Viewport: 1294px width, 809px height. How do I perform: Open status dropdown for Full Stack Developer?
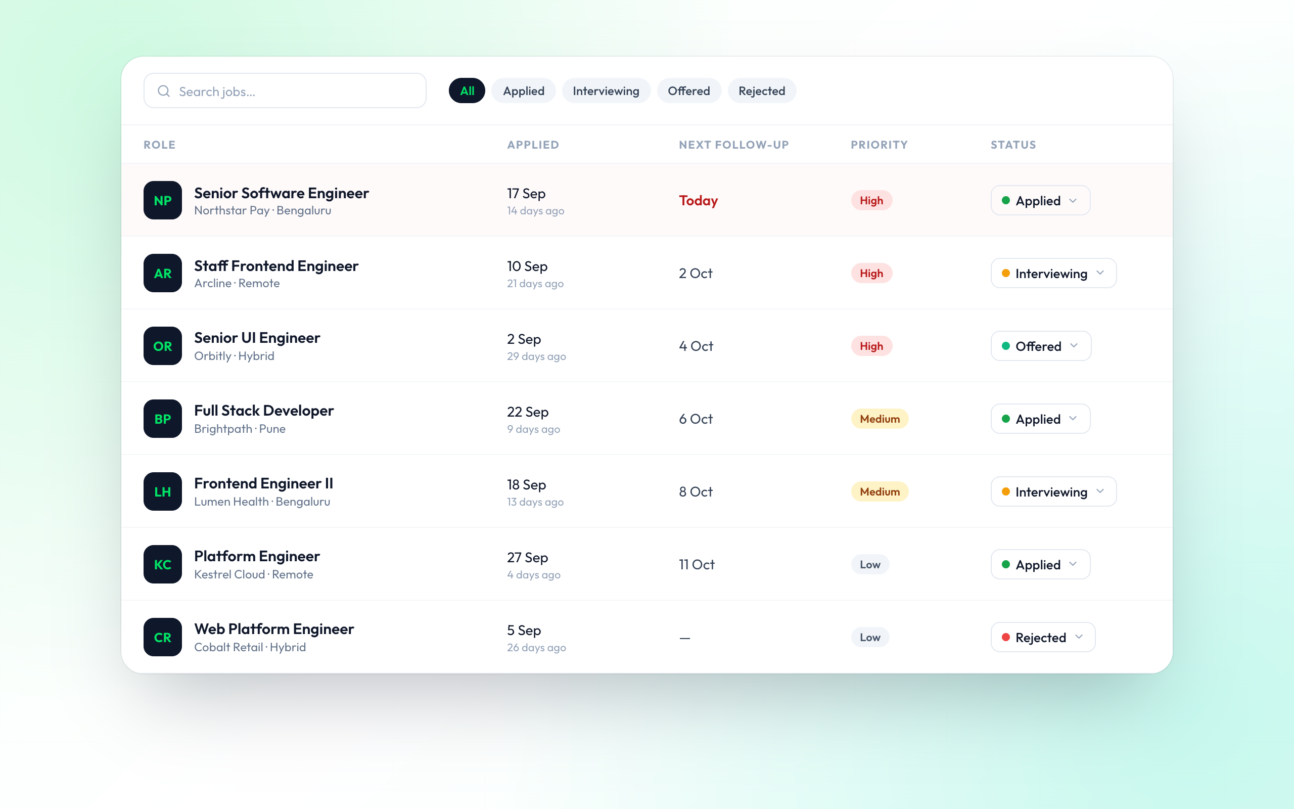click(1040, 419)
